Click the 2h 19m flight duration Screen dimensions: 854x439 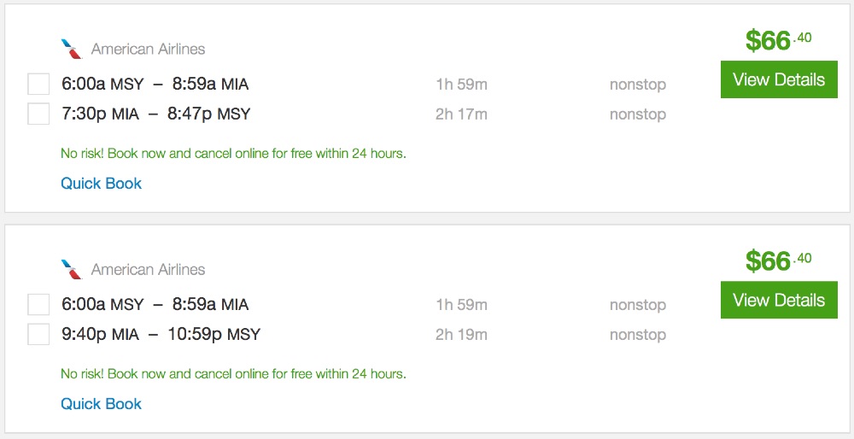click(x=461, y=335)
